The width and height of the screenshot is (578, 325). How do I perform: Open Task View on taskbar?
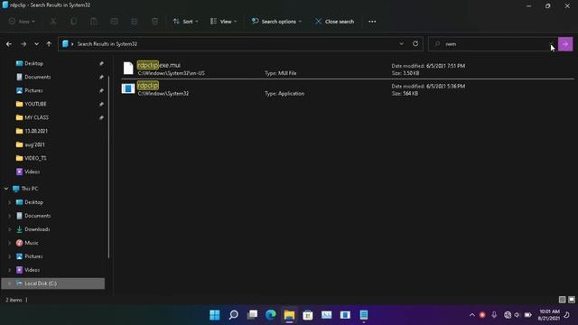(252, 315)
